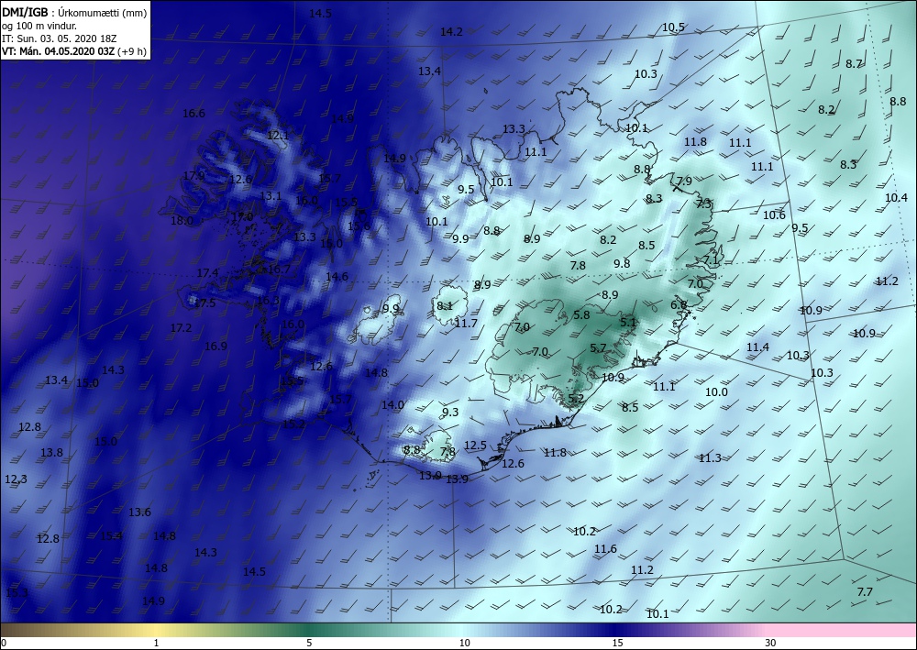
Task: Click the map value '11.7'
Action: click(466, 324)
